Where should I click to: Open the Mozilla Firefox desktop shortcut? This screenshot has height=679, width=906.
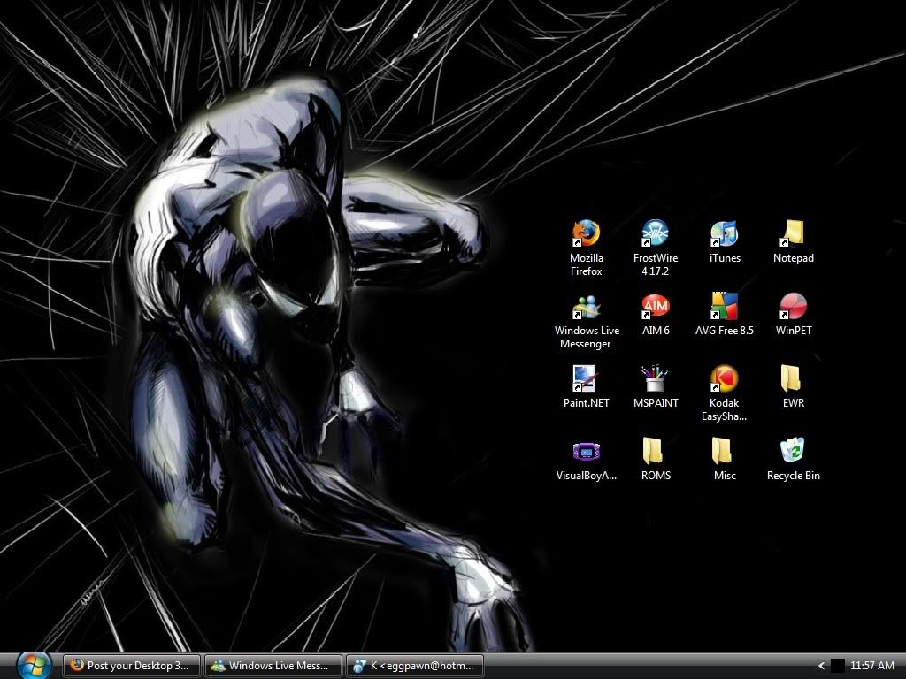(x=586, y=233)
